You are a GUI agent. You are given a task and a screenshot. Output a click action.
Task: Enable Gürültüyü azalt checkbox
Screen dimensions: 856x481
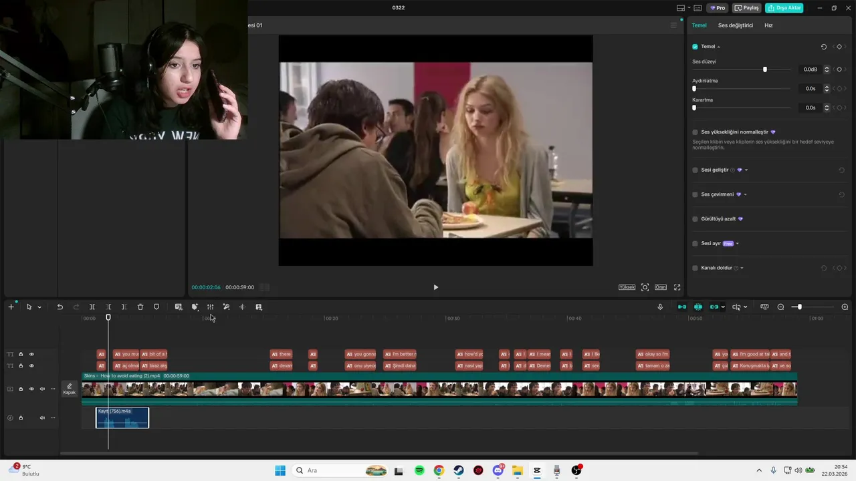click(x=695, y=219)
